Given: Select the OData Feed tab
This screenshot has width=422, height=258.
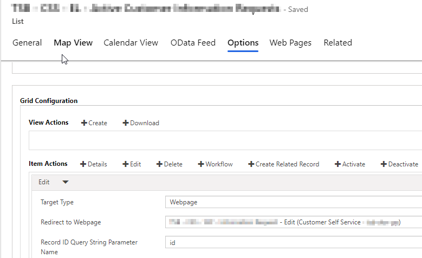Looking at the screenshot, I should click(193, 43).
